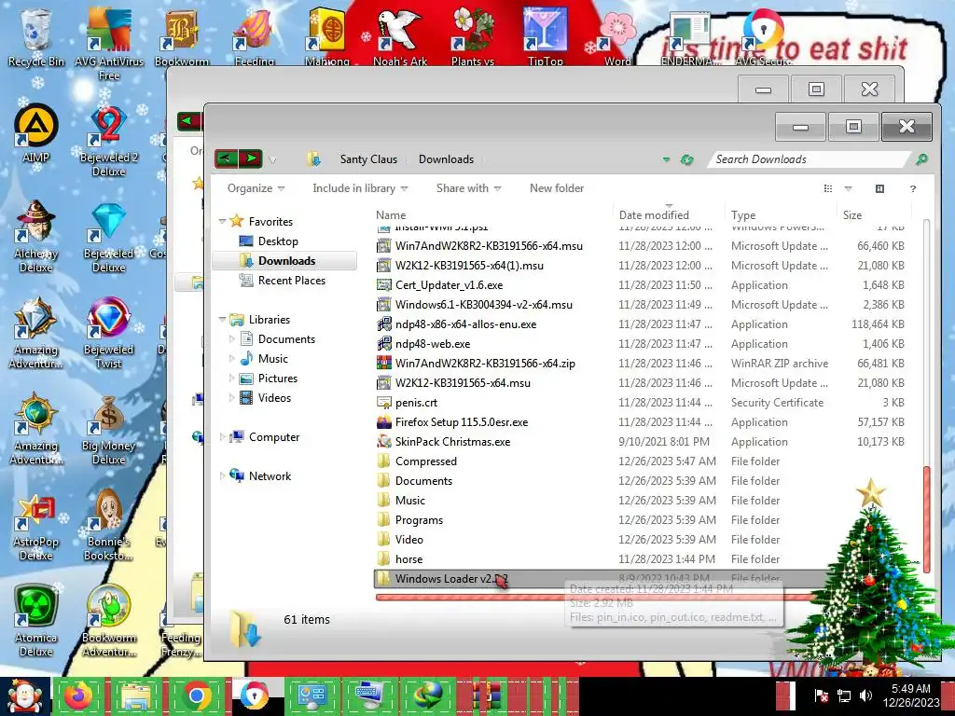
Task: Select the Firefox Setup 115.5.0esr.exe file
Action: click(462, 422)
